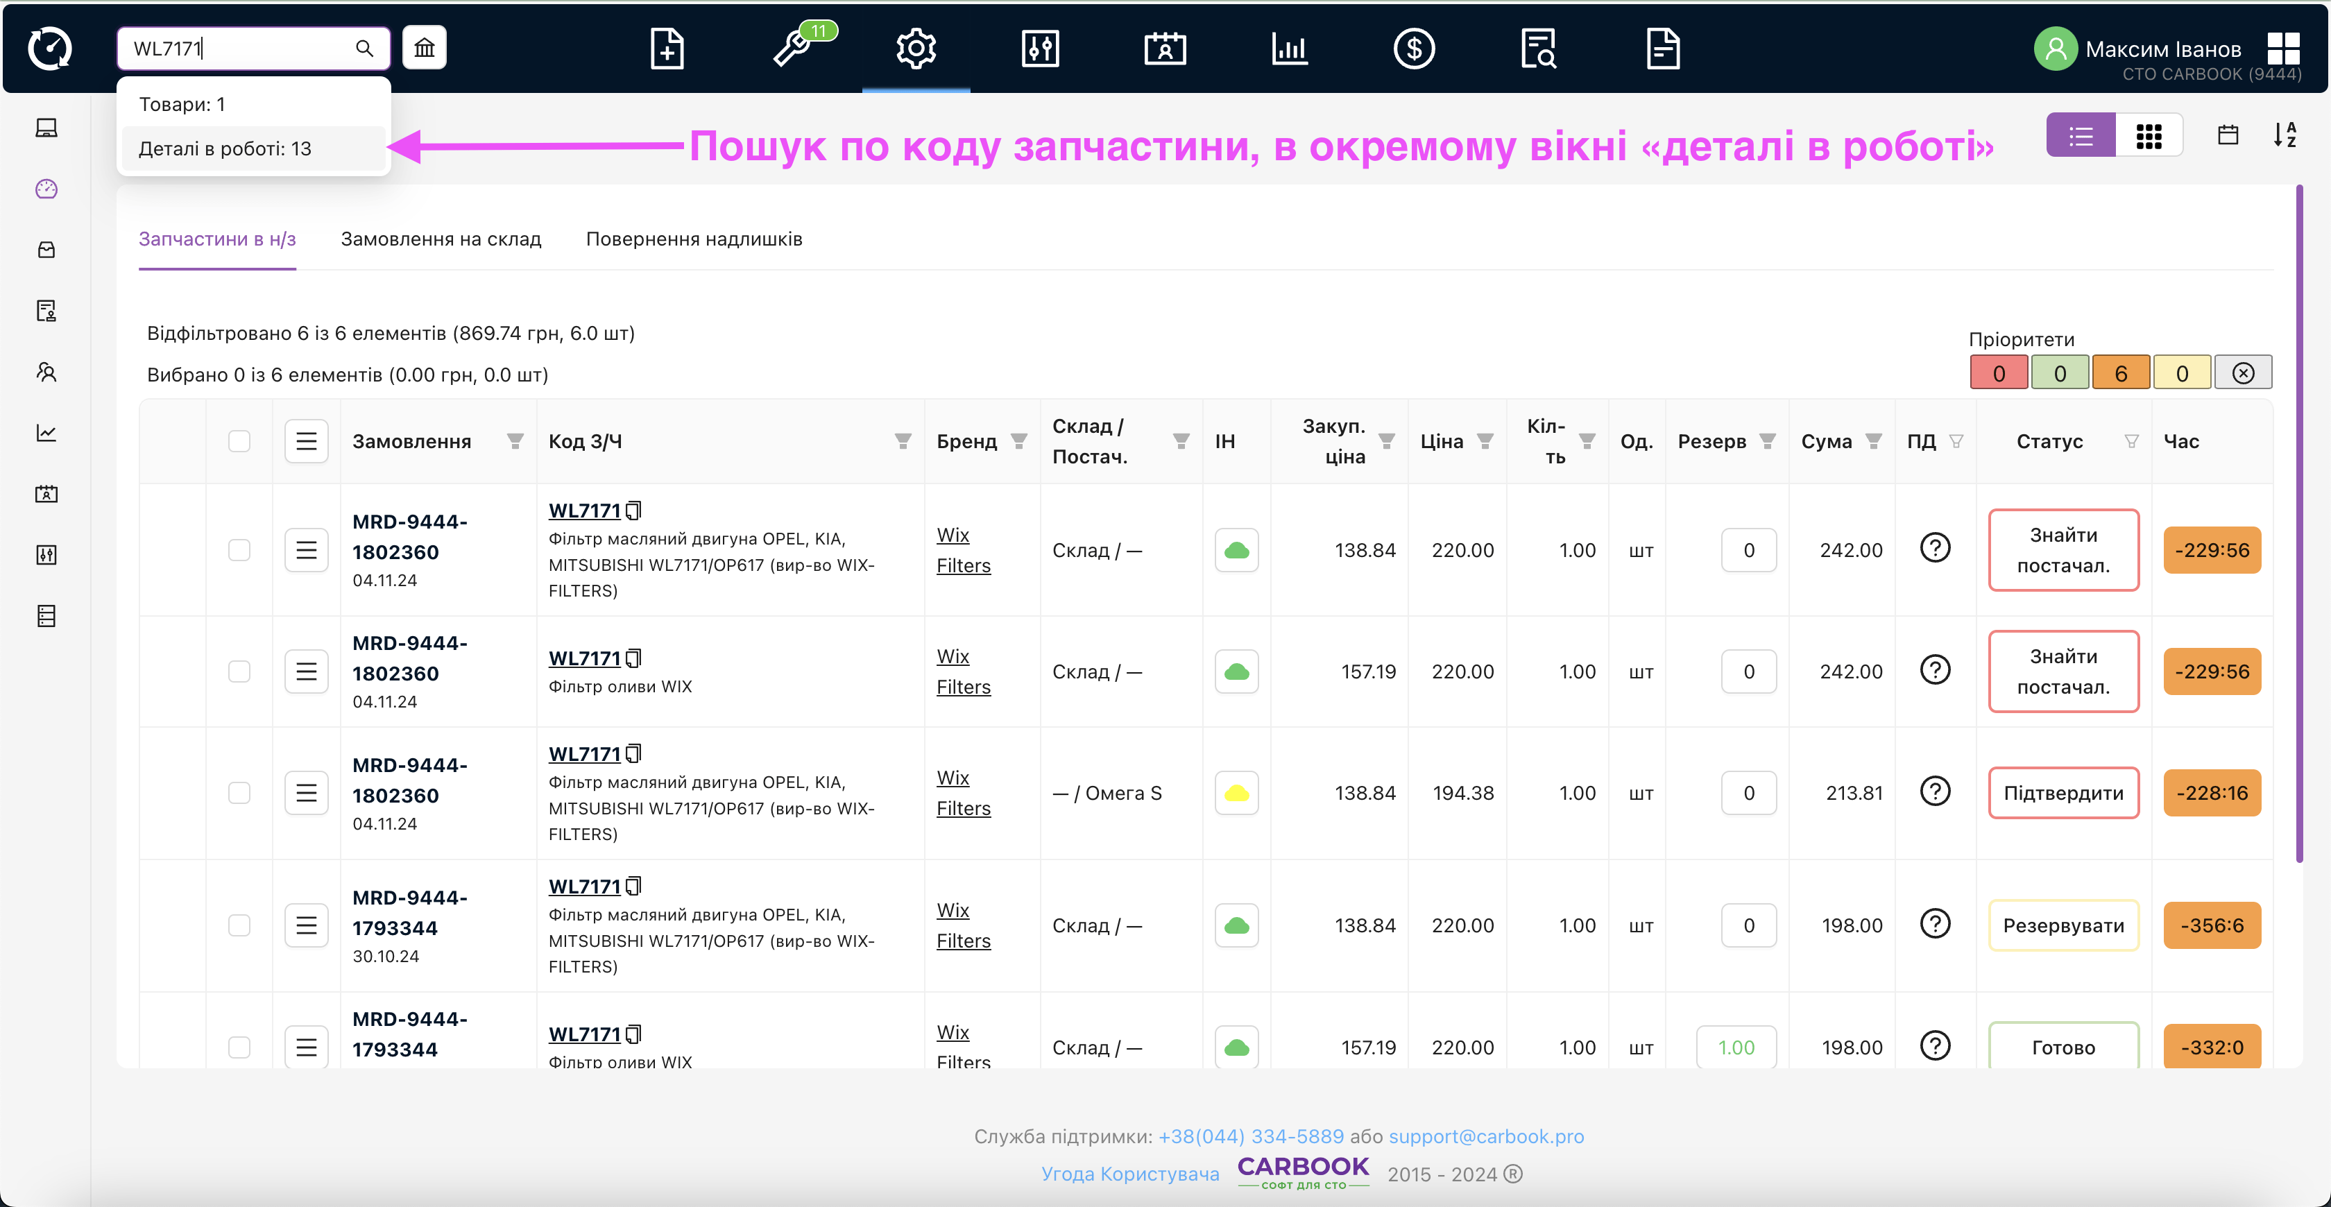
Task: Copy code icon next to first WL7171
Action: click(x=634, y=511)
